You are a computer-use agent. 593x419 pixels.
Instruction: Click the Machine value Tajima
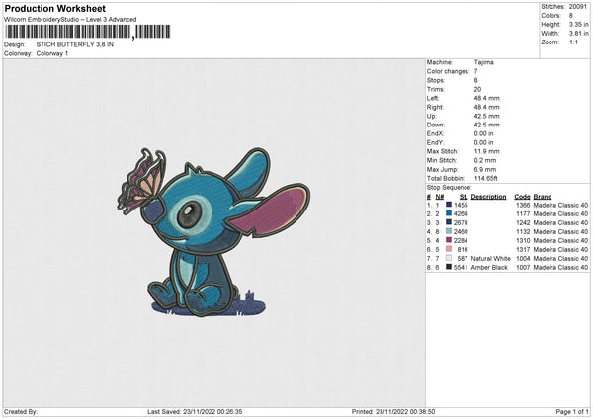coord(483,62)
